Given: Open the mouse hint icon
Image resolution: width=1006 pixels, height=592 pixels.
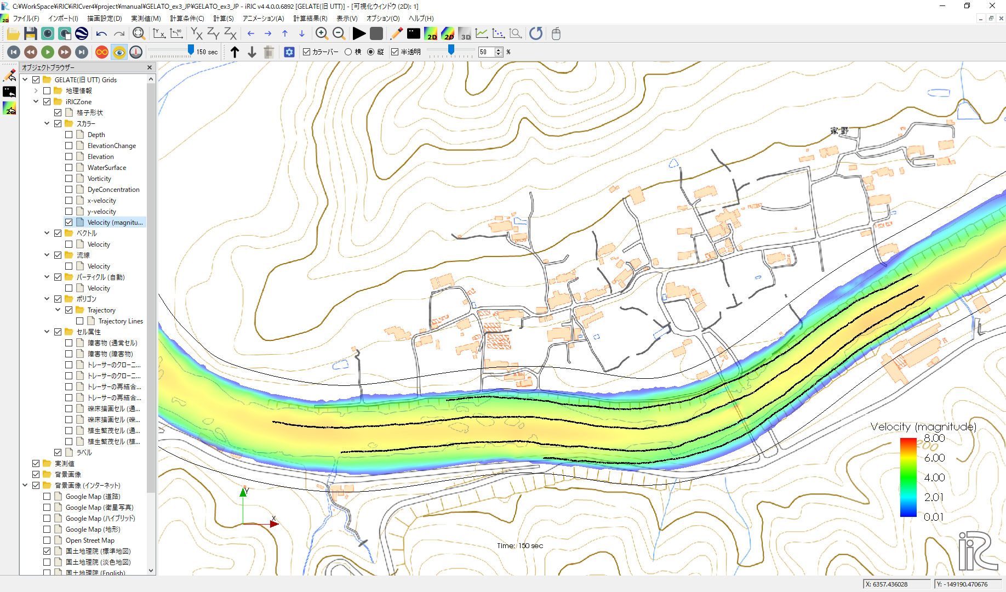Looking at the screenshot, I should coord(556,34).
